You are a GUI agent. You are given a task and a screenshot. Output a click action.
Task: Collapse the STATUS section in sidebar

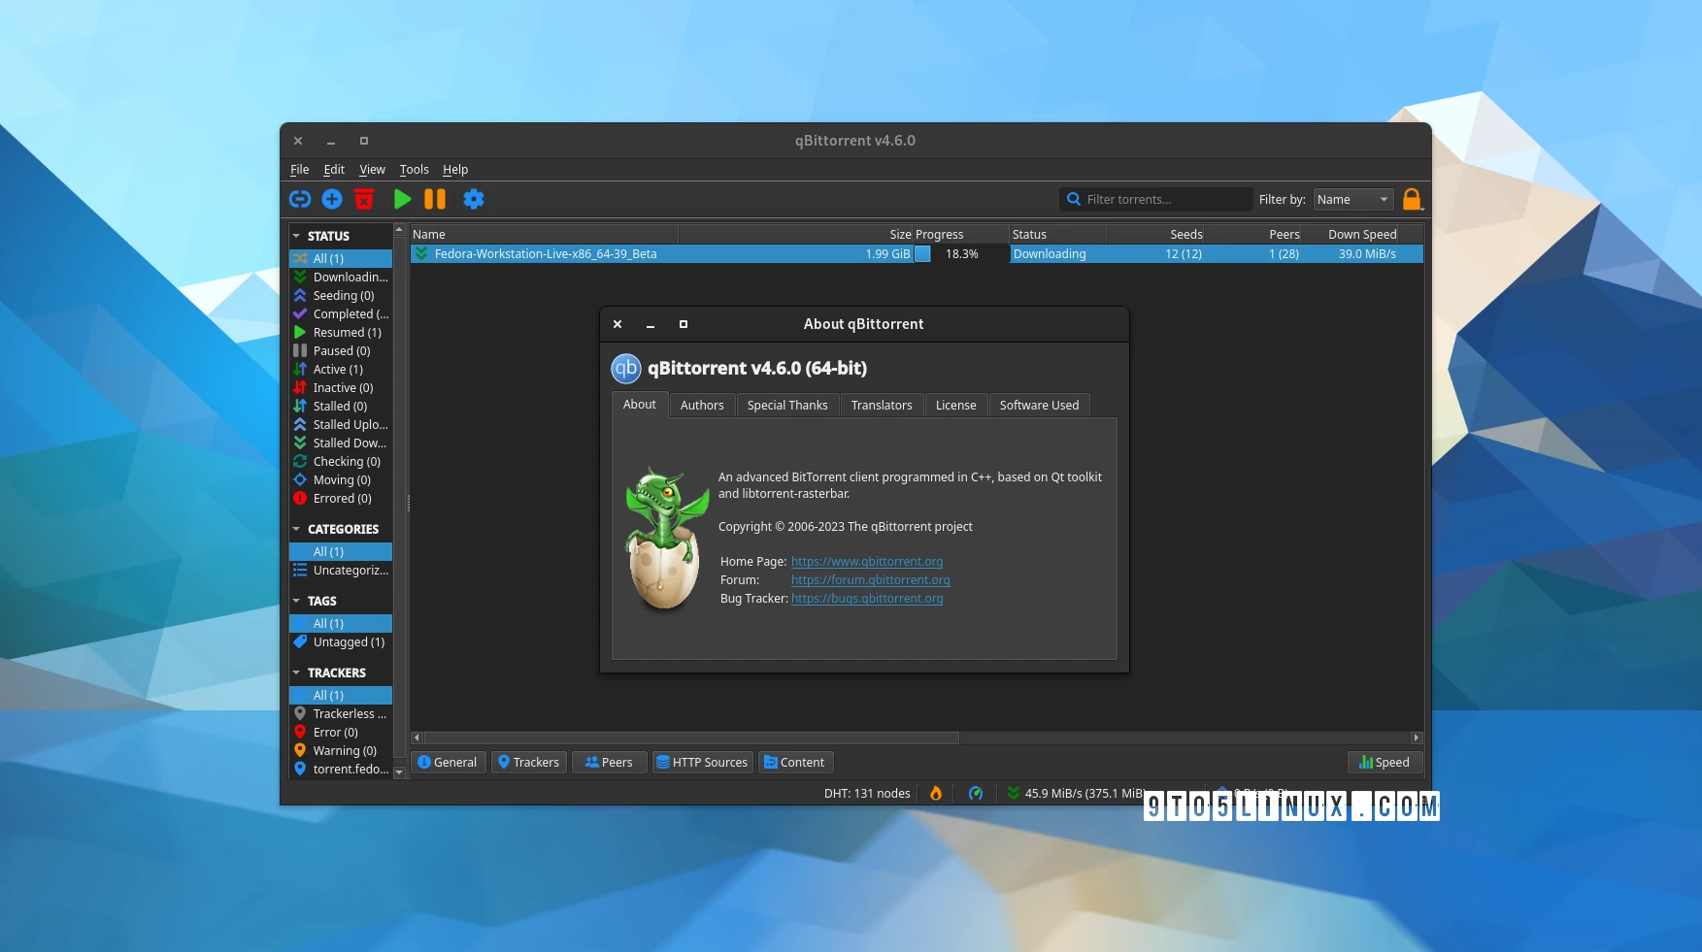297,235
